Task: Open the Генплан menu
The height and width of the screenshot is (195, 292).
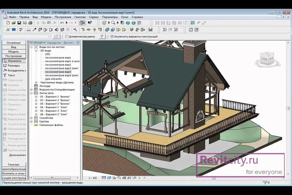Action: (x=80, y=17)
